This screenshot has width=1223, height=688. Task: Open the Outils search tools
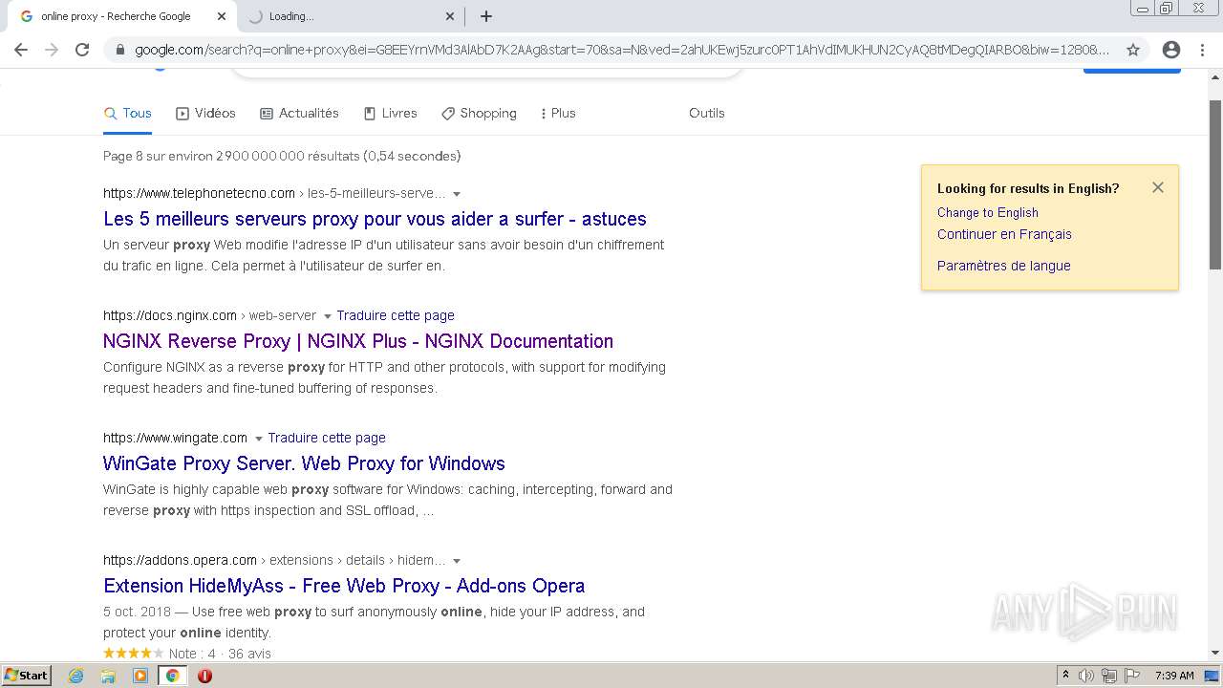click(x=707, y=113)
